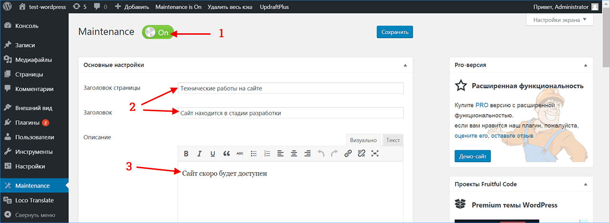610x223 pixels.
Task: Collapse the Проекты Fruitful Code panel
Action: coord(585,184)
